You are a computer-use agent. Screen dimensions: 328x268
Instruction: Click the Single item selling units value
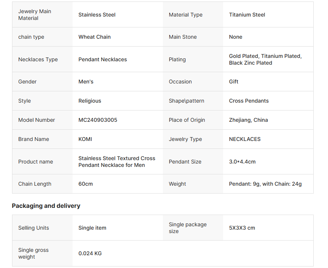click(x=92, y=228)
